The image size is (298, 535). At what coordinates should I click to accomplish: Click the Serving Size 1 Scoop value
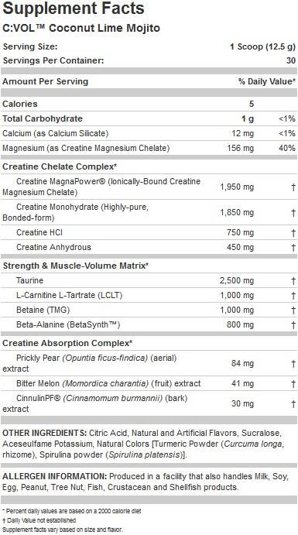pos(262,46)
